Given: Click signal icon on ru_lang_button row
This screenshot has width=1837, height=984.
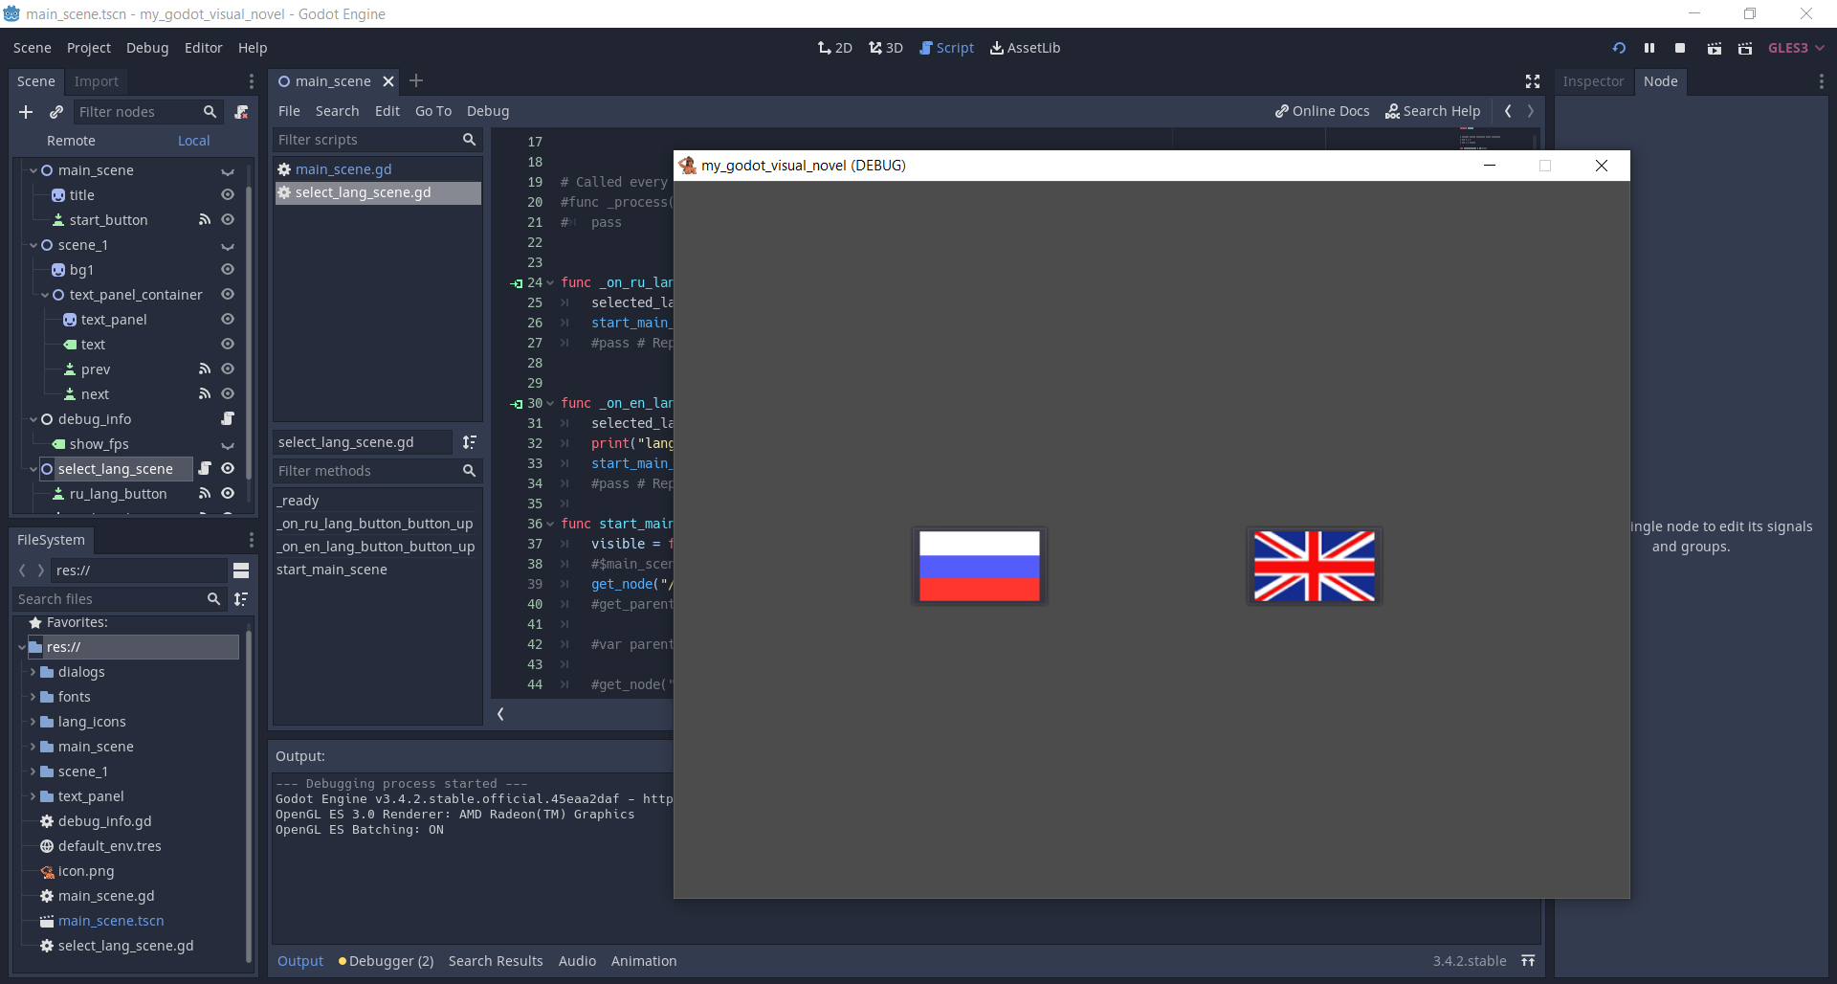Looking at the screenshot, I should [x=204, y=494].
